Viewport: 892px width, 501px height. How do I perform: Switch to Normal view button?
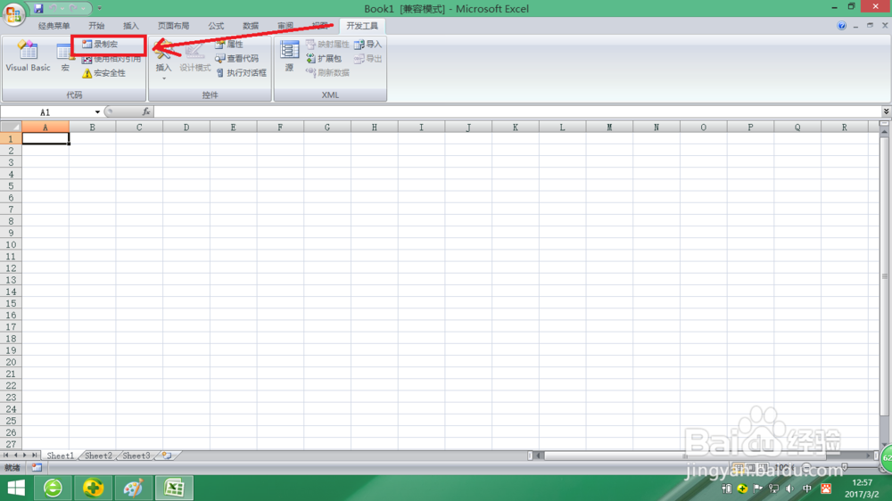click(x=739, y=467)
